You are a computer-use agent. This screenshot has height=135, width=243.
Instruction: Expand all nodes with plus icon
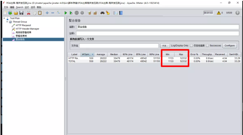click(x=47, y=13)
